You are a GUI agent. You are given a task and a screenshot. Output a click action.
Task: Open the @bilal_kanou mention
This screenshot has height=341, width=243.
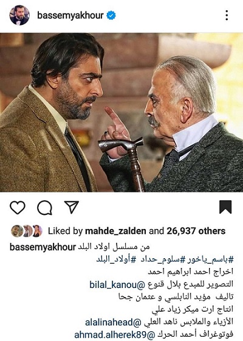coord(117,284)
